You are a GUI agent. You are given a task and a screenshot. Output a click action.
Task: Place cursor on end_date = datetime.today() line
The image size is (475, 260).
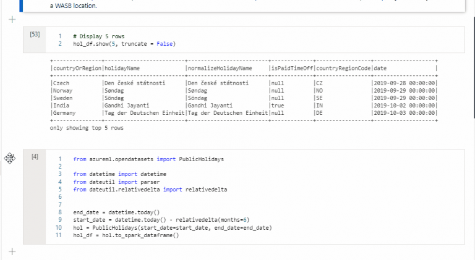(116, 212)
